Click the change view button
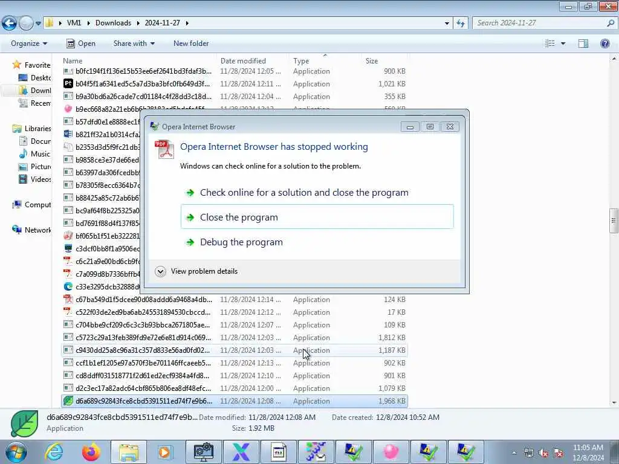 tap(550, 43)
